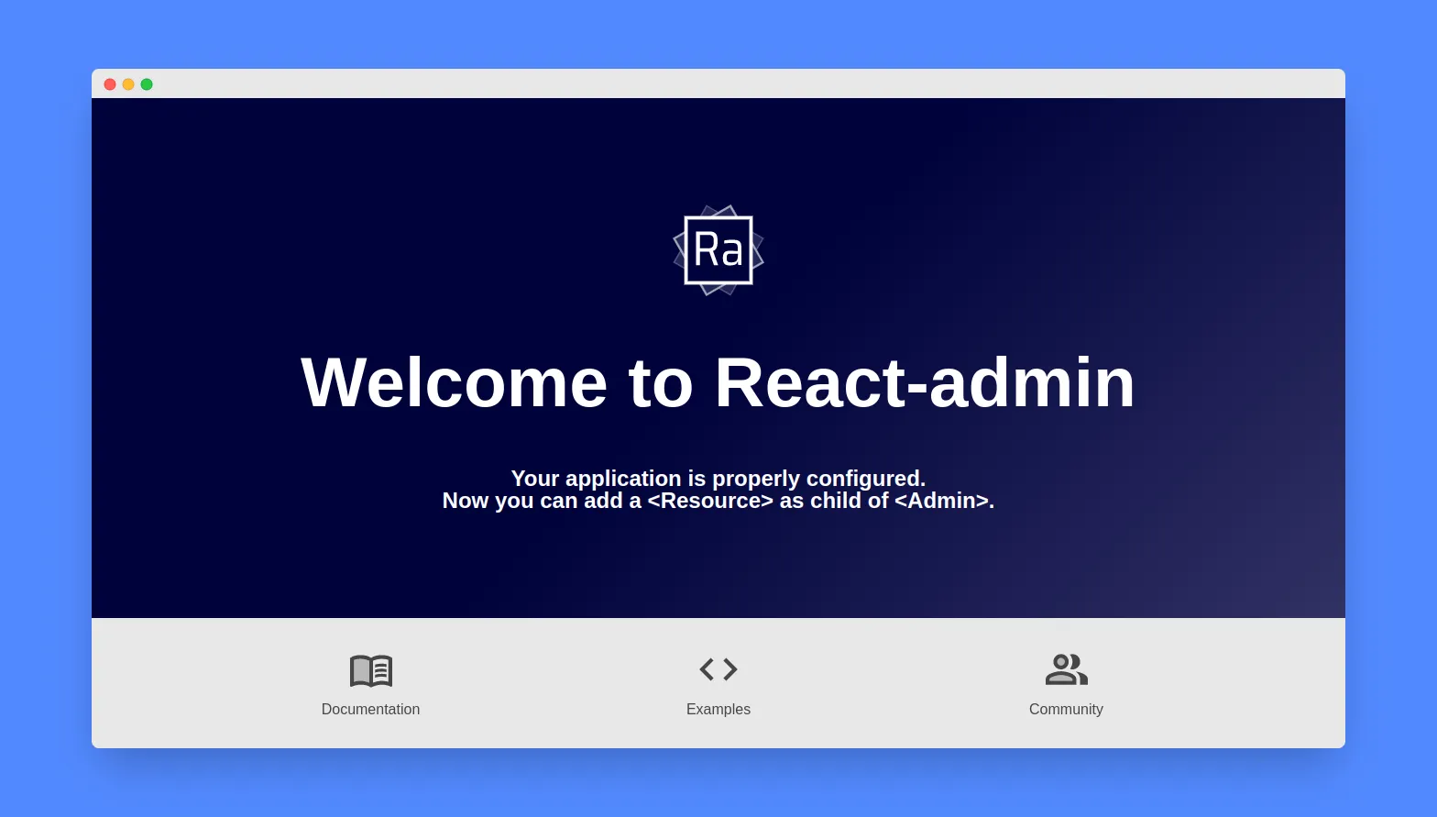
Task: Follow the Examples link label
Action: click(x=718, y=709)
